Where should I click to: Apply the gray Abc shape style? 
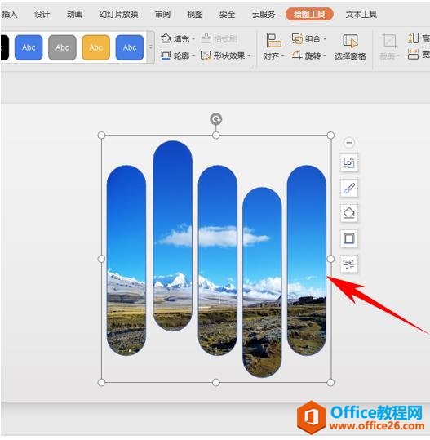click(x=62, y=47)
